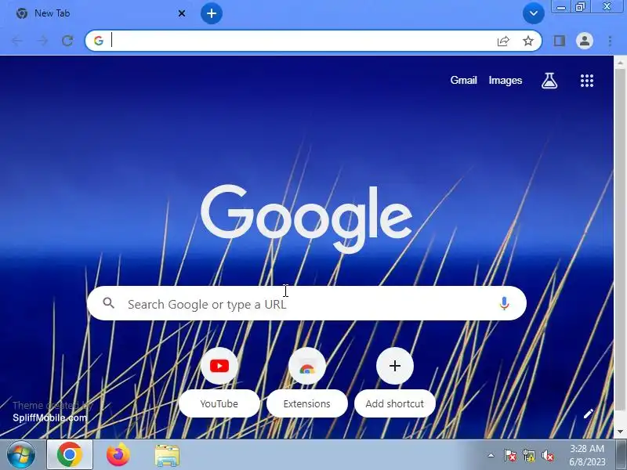Restore down the Chrome window
The width and height of the screenshot is (627, 470).
pyautogui.click(x=579, y=7)
